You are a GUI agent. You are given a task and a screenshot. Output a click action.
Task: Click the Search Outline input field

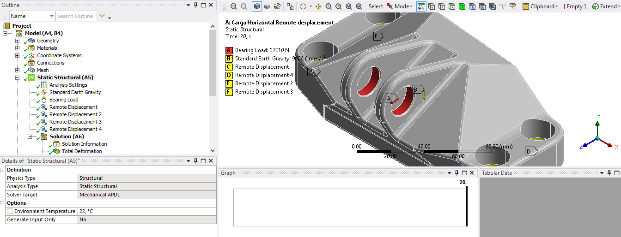coord(76,16)
